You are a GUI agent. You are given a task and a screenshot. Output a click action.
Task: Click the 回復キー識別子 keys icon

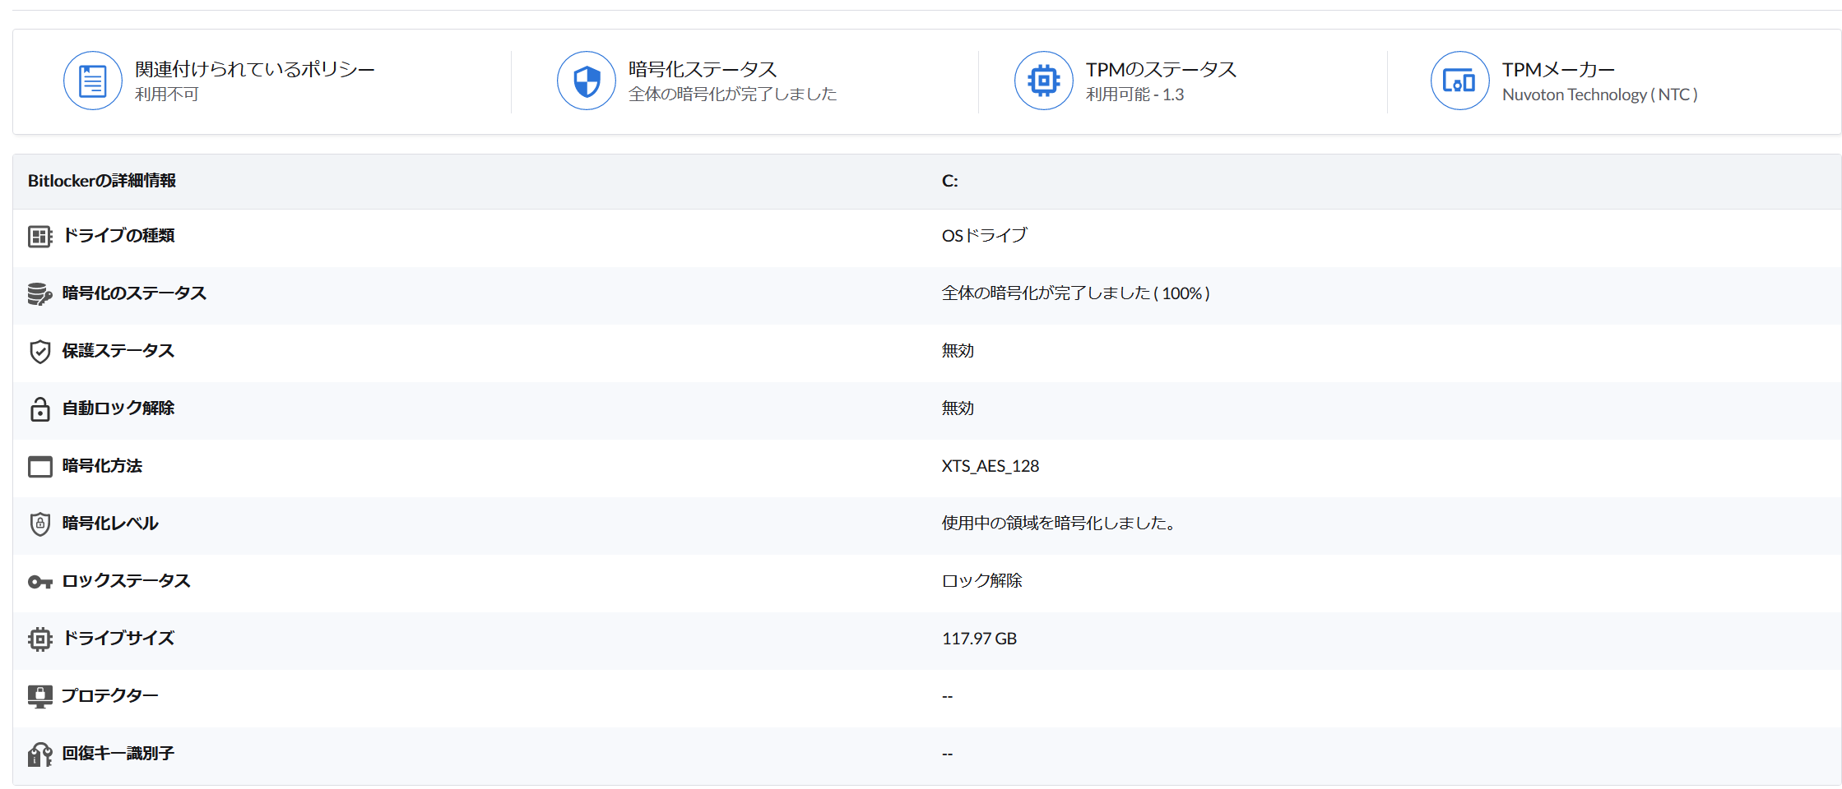39,754
